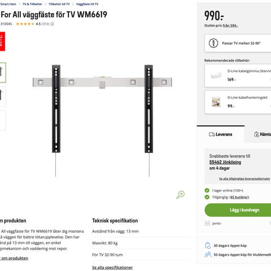Click the rating info icon next to reviews
The height and width of the screenshot is (271, 271).
53,24
